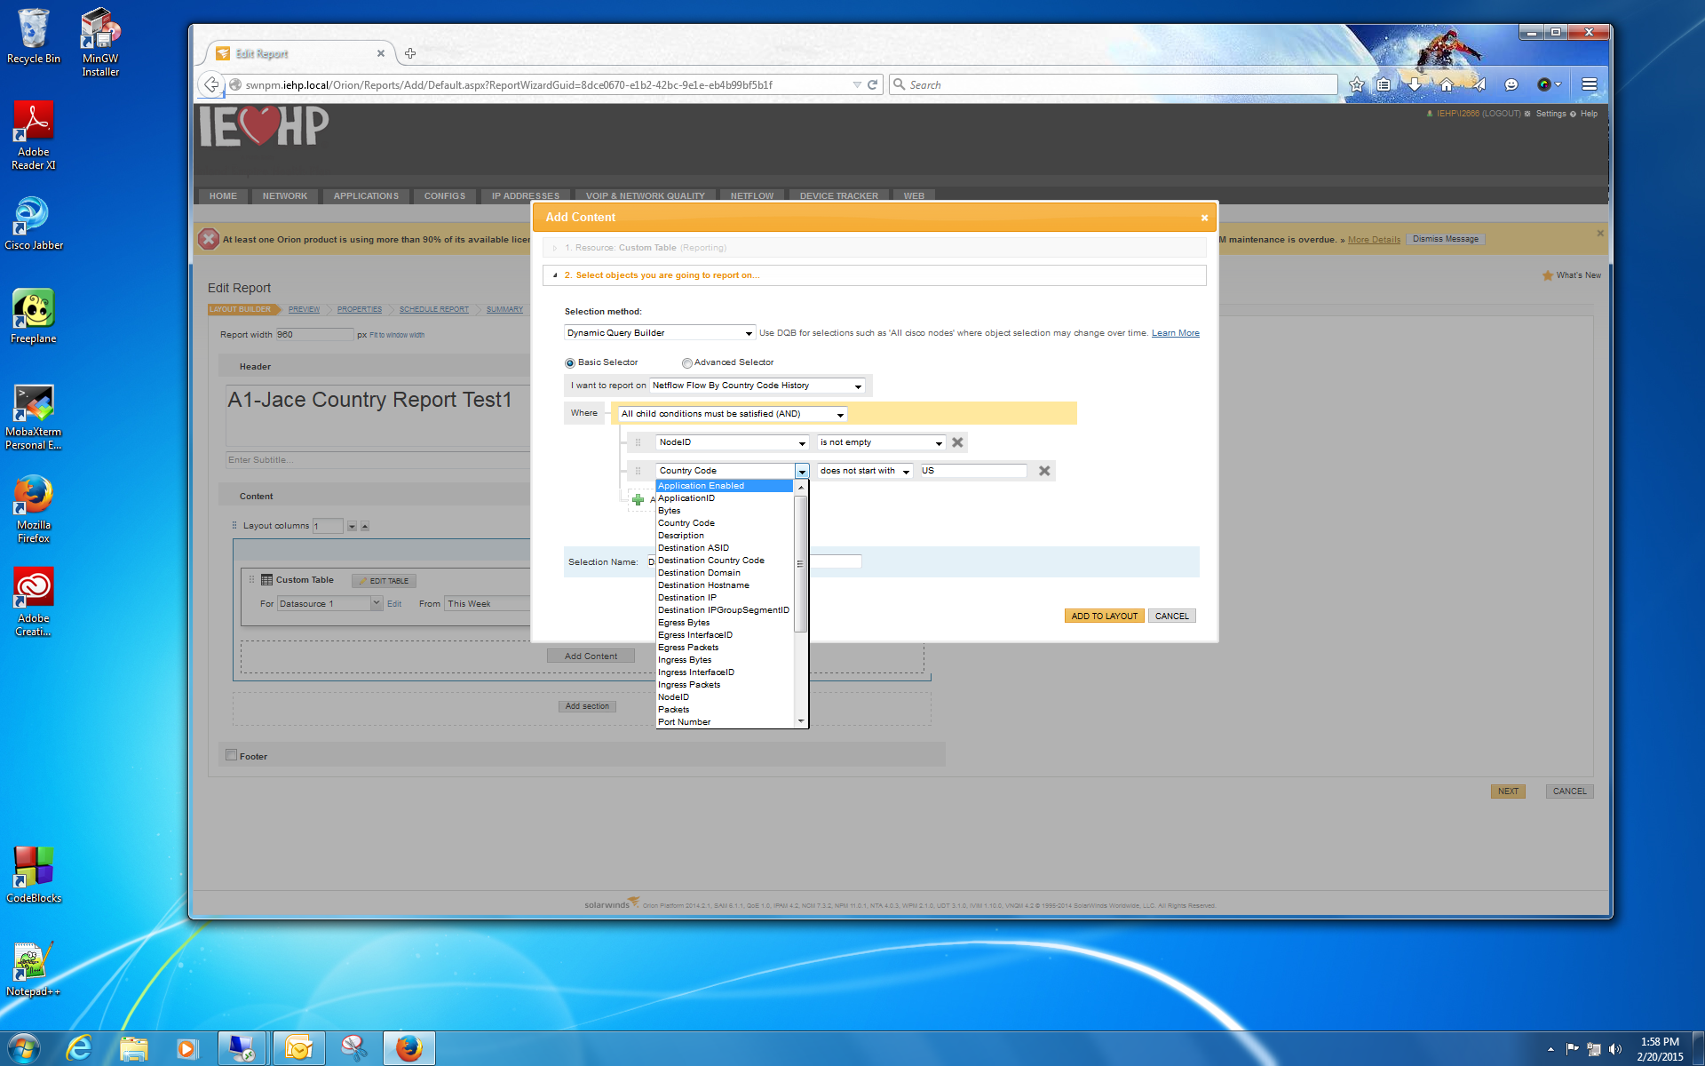The width and height of the screenshot is (1705, 1066).
Task: Click the ADD TO LAYOUT button
Action: coord(1104,616)
